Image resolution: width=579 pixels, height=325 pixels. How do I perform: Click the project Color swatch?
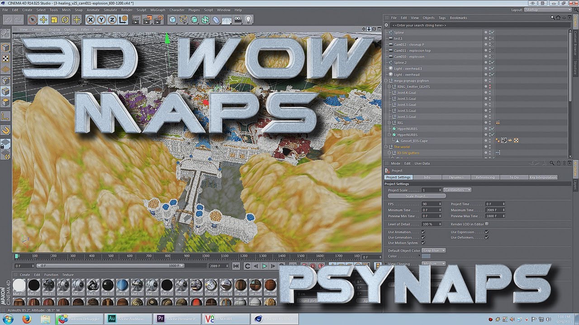click(x=426, y=256)
